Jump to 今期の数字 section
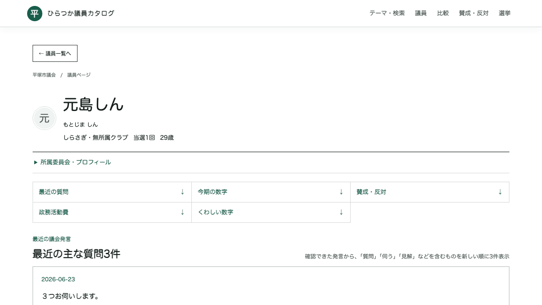The width and height of the screenshot is (542, 305). click(271, 192)
